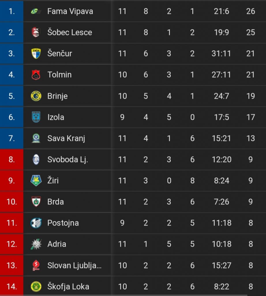Select the Škofja Loka yellow-green crest
This screenshot has height=296, width=266.
click(36, 286)
